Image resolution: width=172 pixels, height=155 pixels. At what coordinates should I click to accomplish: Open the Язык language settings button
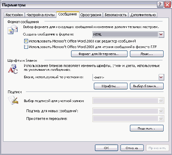147,54
